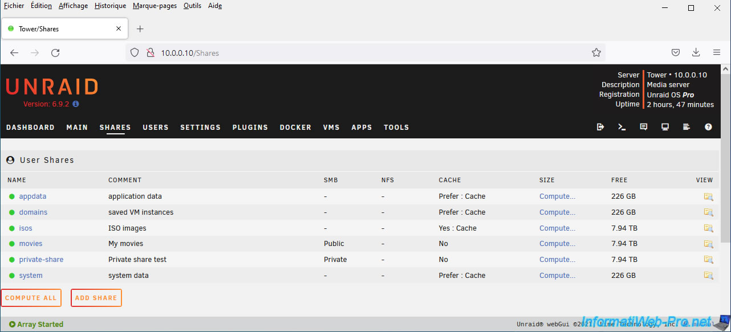Browse the appdata share folder icon
Screen dimensions: 731x332
pyautogui.click(x=708, y=196)
